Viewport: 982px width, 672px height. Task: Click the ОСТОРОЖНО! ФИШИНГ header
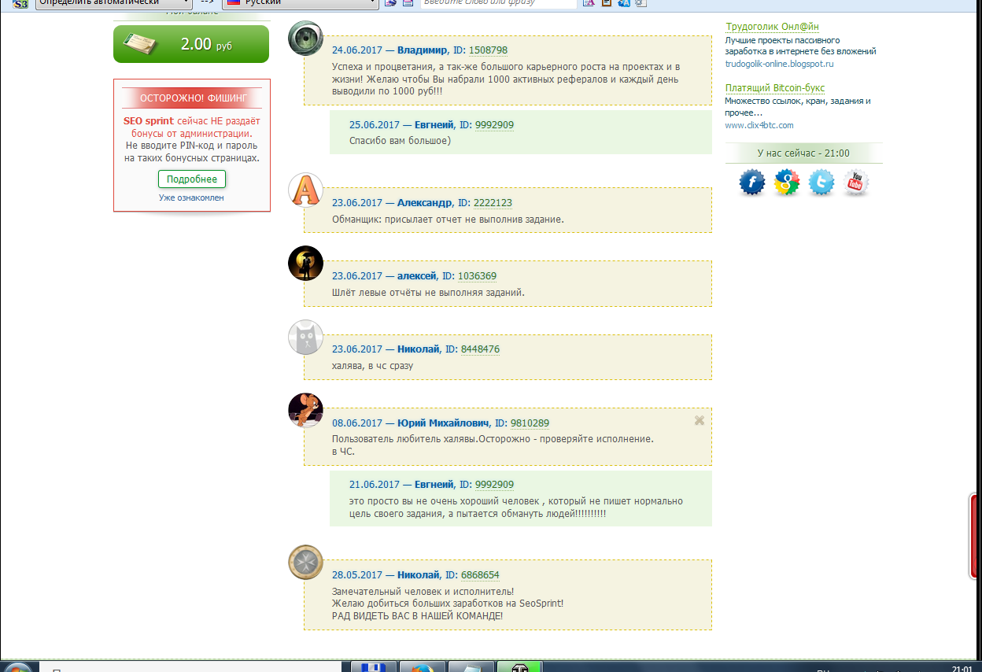[194, 98]
